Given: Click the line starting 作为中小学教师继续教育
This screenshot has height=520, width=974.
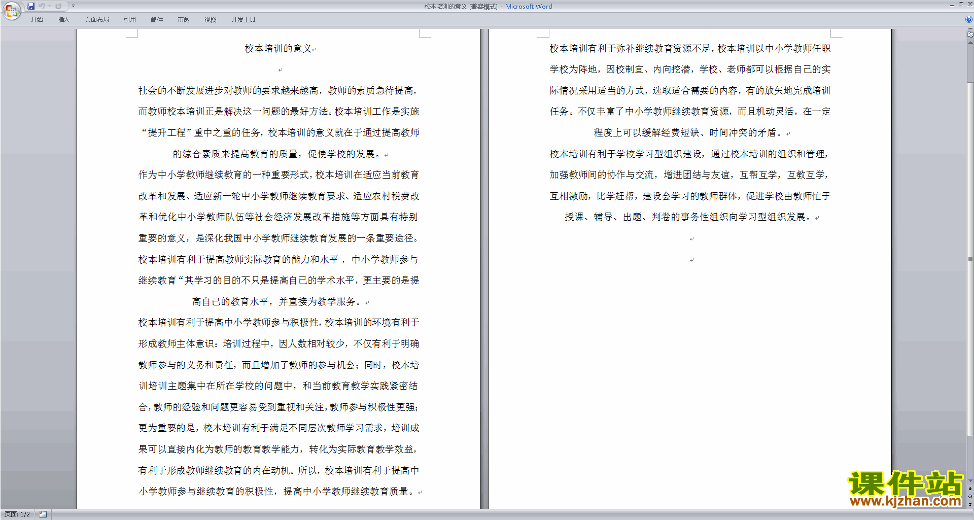Looking at the screenshot, I should point(279,175).
